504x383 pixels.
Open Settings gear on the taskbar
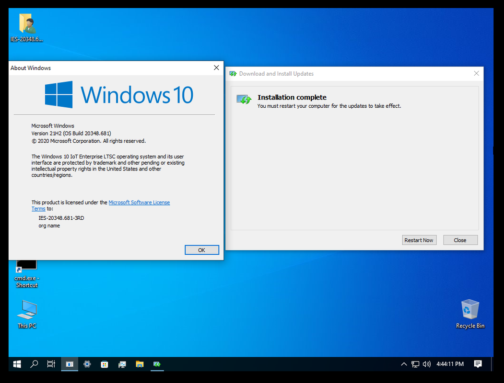coord(87,364)
